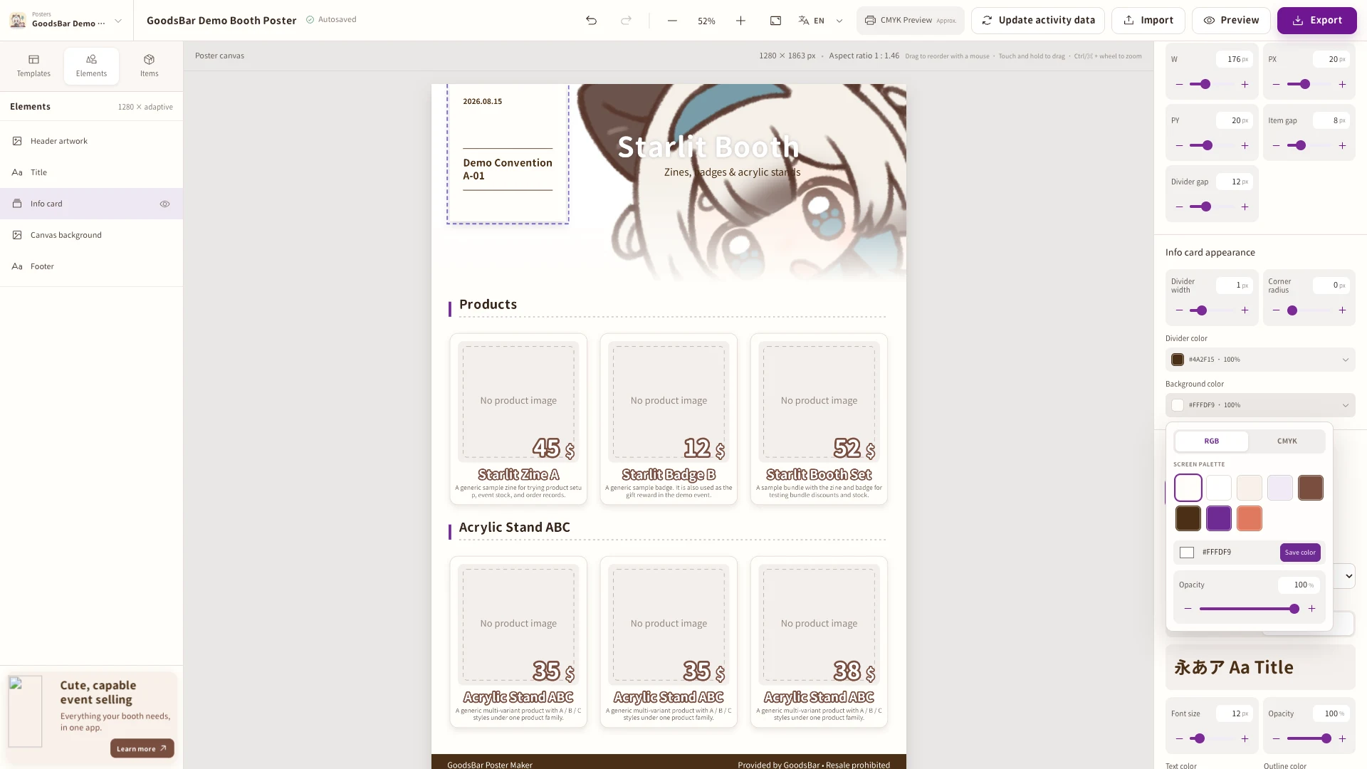This screenshot has width=1367, height=769.
Task: Click Save color button
Action: [1300, 553]
